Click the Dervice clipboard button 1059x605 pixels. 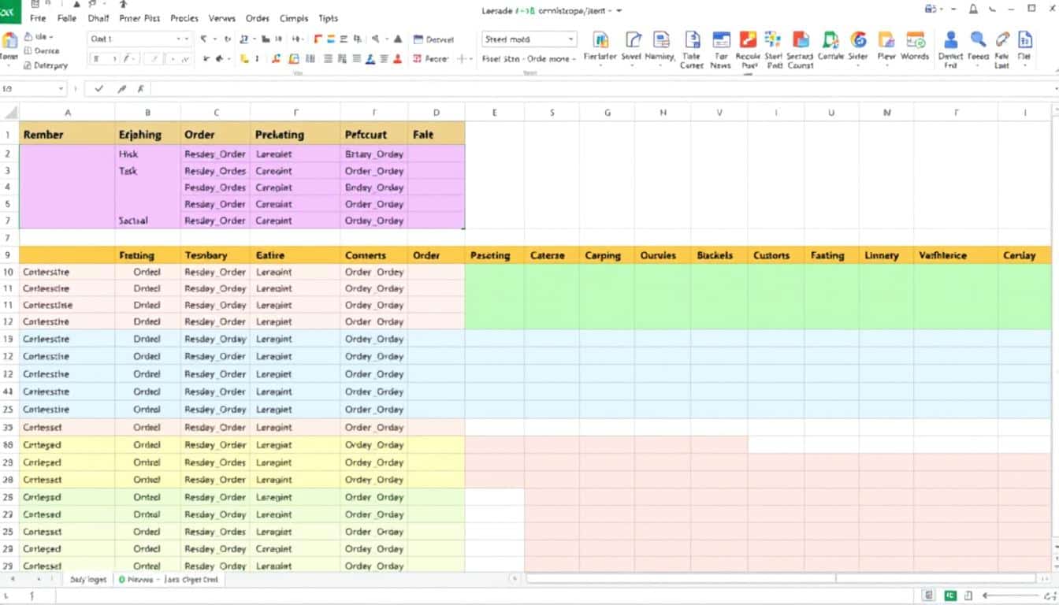coord(40,50)
